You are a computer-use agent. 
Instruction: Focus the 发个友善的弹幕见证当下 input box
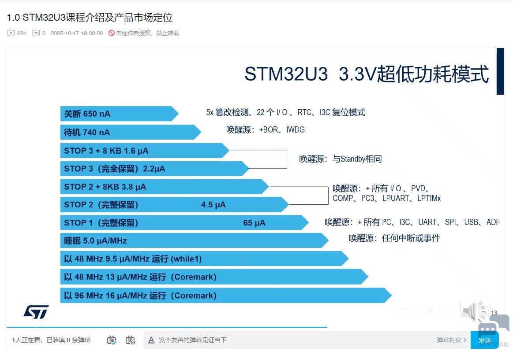[x=265, y=340]
